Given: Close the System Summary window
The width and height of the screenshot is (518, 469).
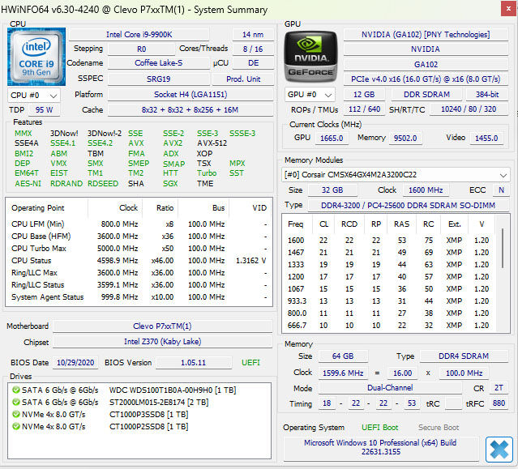Looking at the screenshot, I should click(x=509, y=9).
